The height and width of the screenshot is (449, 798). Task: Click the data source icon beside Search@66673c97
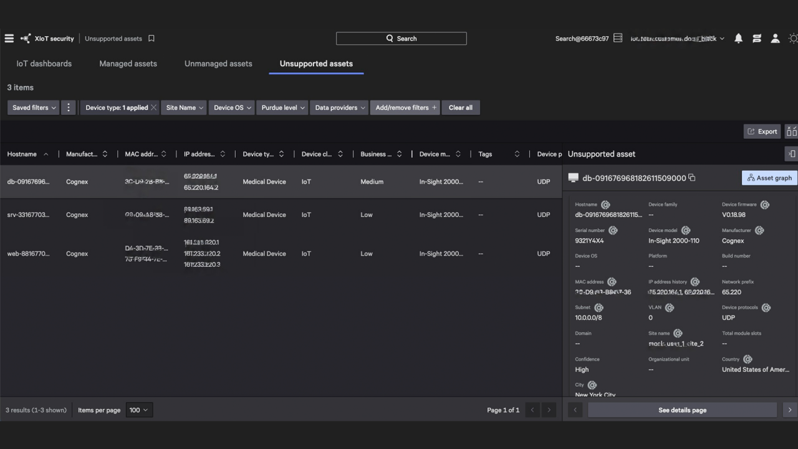(x=618, y=38)
